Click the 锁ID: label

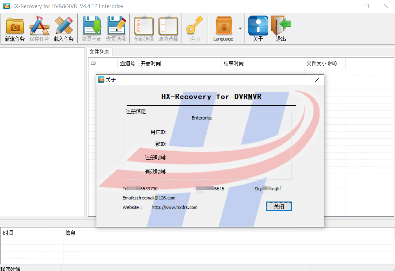[161, 144]
